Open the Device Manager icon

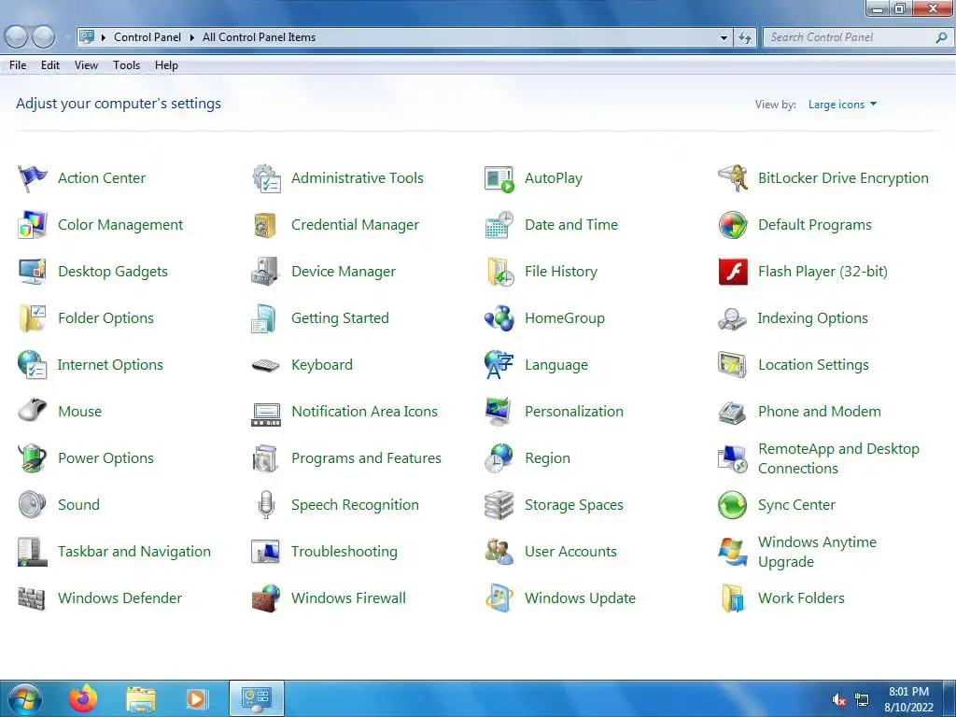(x=265, y=272)
